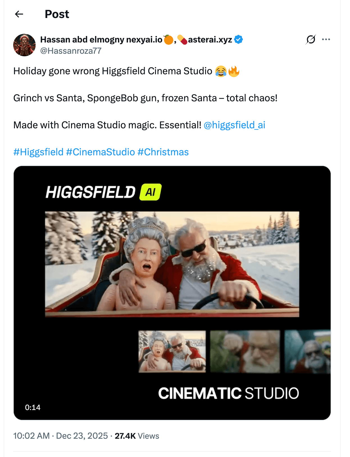Select the third thumbnail with sunglasses Santa
350x457 pixels.
click(x=308, y=351)
